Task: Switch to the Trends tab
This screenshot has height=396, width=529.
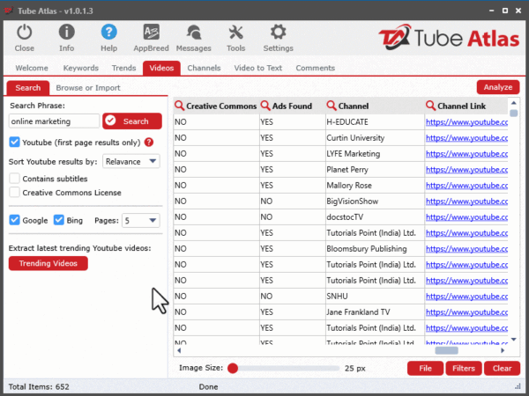Action: [x=123, y=68]
